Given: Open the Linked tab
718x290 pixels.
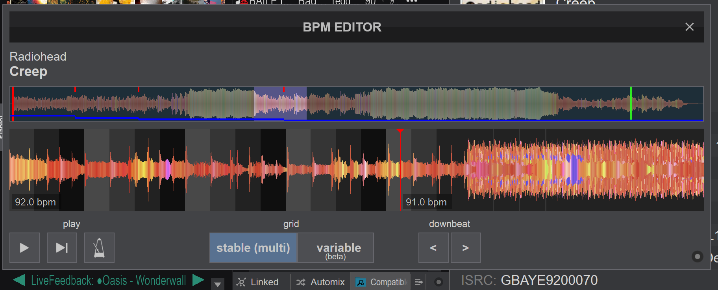Looking at the screenshot, I should [x=259, y=282].
